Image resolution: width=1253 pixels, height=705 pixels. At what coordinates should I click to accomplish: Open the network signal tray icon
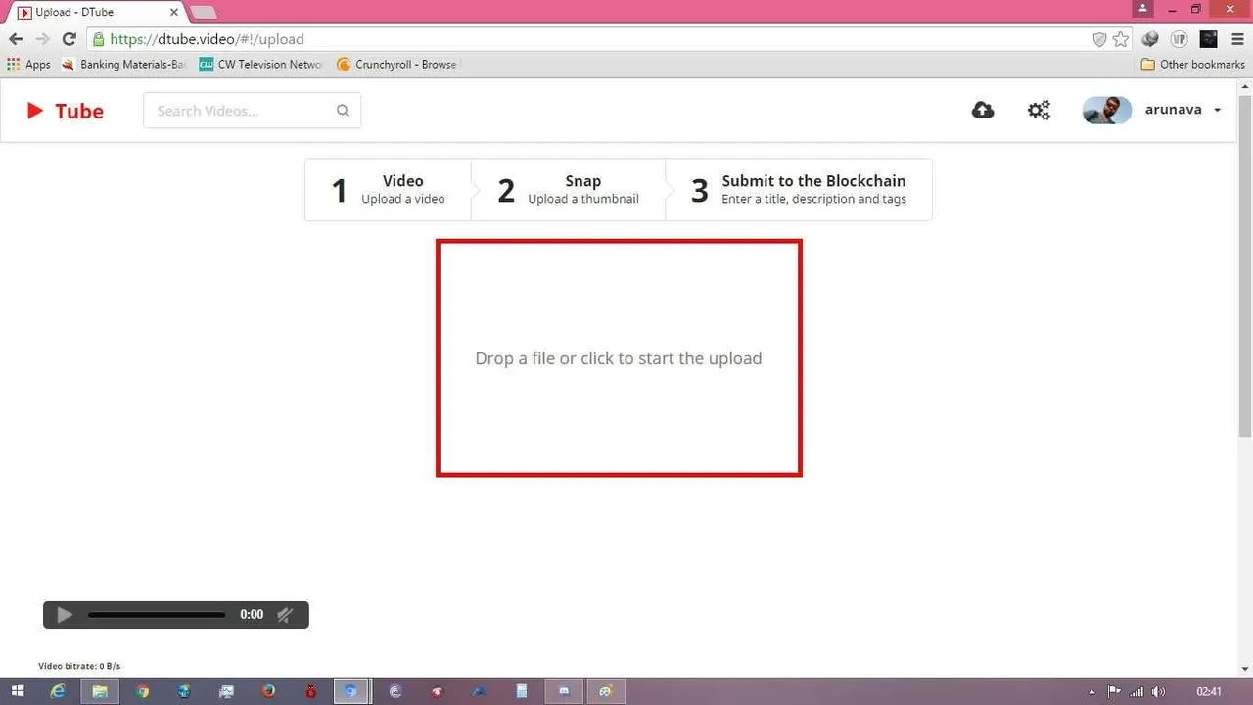[1137, 692]
